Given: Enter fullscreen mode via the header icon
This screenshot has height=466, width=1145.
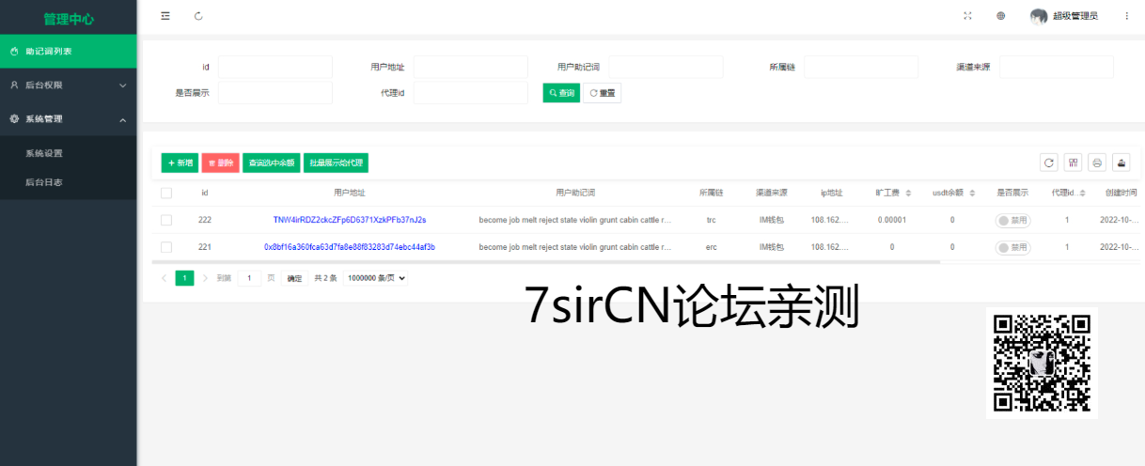Looking at the screenshot, I should [967, 16].
